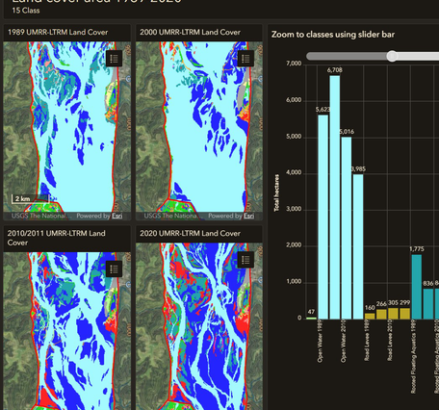Click the Road Levee bar labeled 160
Image resolution: width=439 pixels, height=410 pixels.
point(370,317)
